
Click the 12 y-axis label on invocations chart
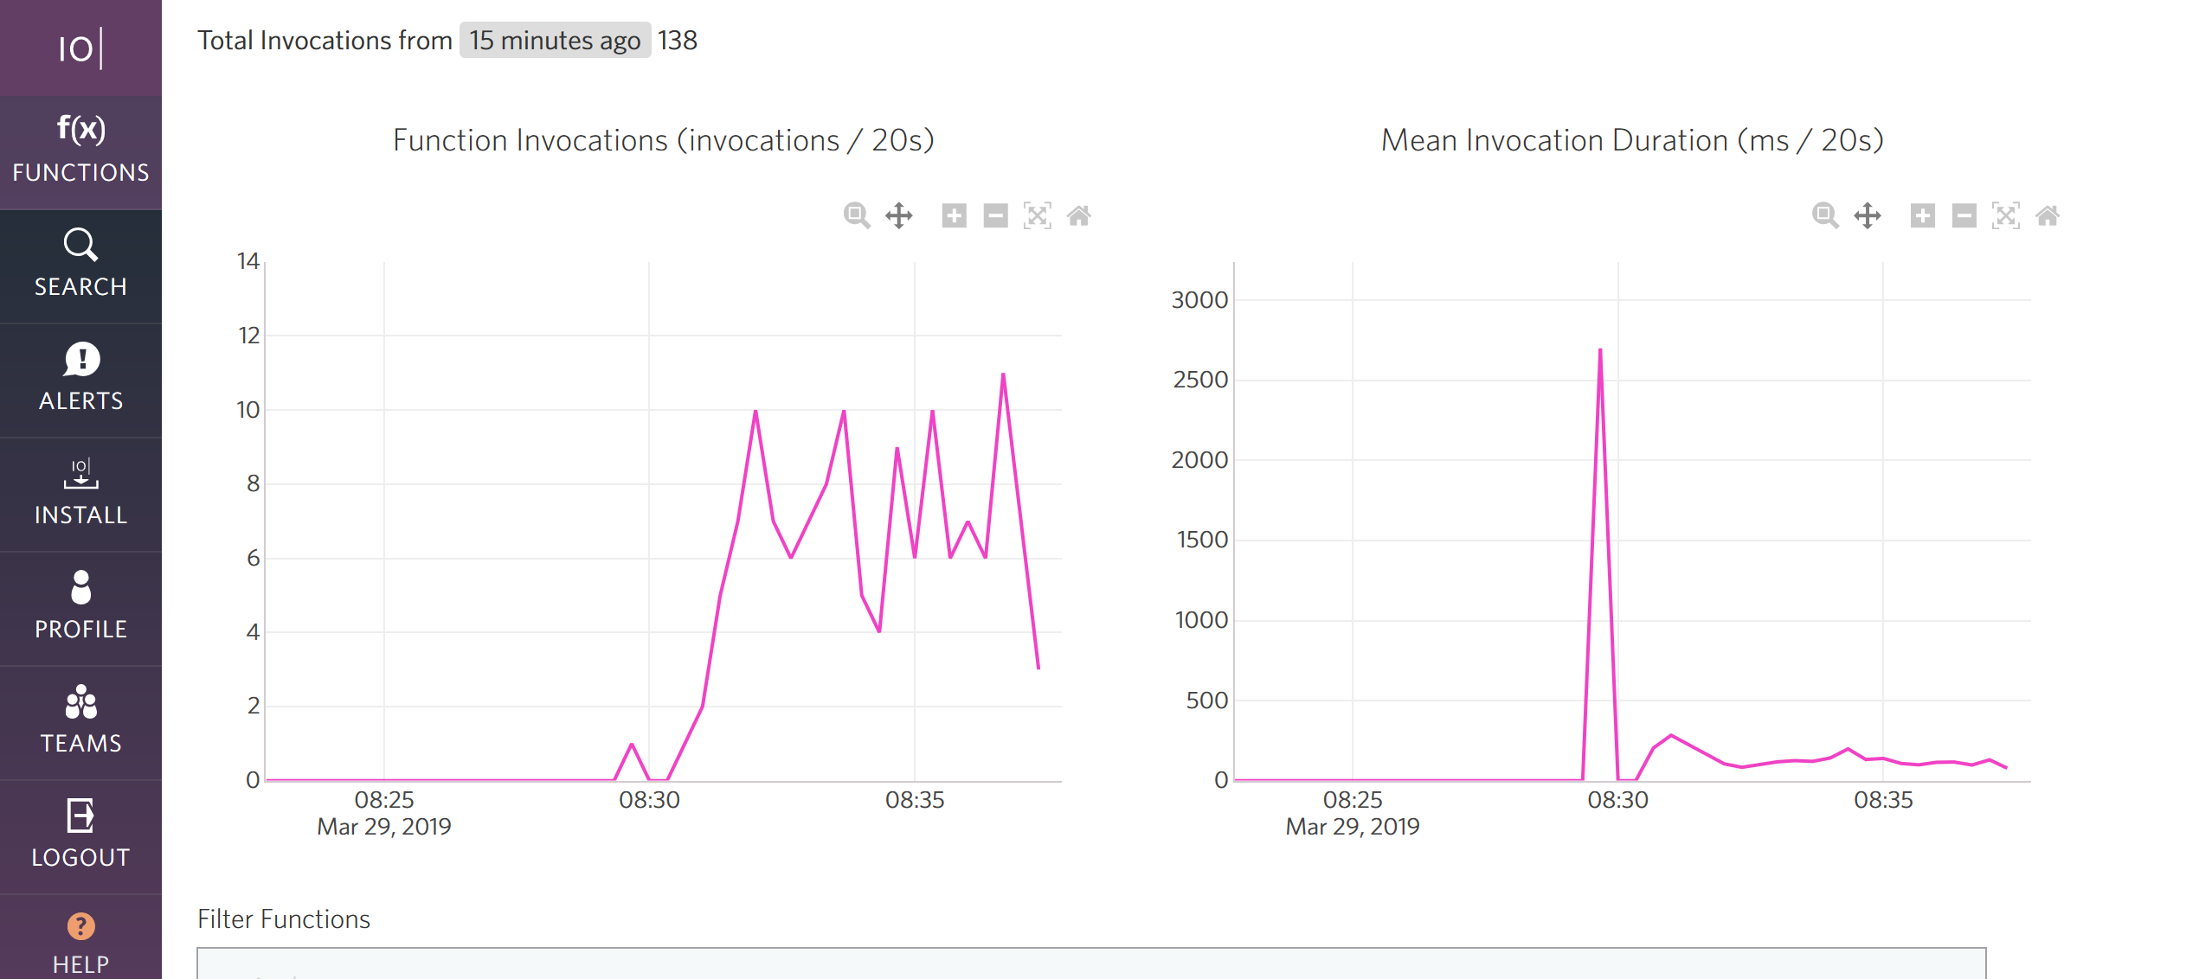(249, 336)
